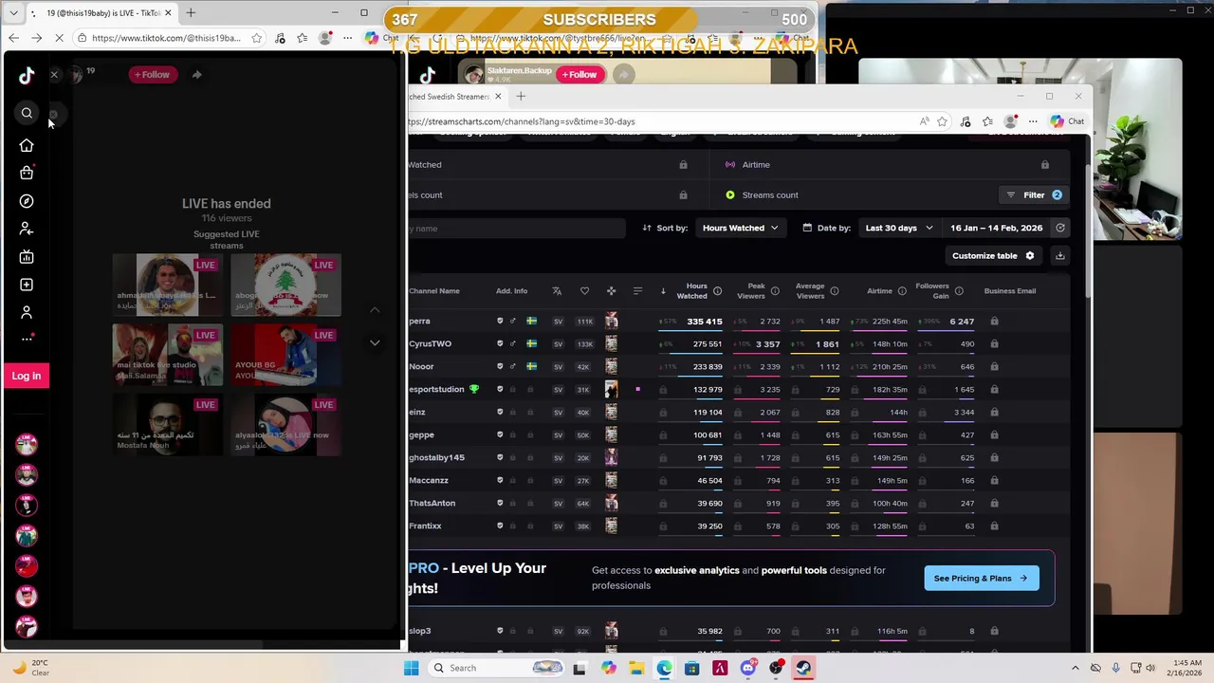Open TikTok Explore compass icon
The height and width of the screenshot is (683, 1214).
[x=27, y=201]
